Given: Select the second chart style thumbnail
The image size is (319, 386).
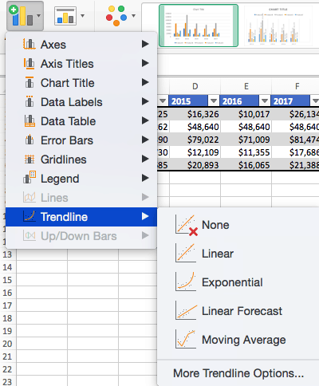Looking at the screenshot, I should 278,26.
